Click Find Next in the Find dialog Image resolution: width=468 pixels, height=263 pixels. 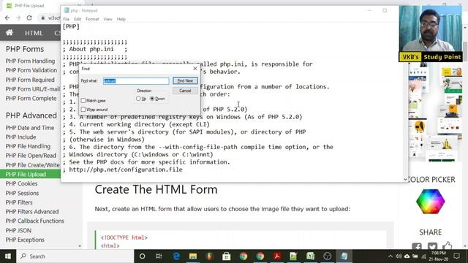(185, 81)
